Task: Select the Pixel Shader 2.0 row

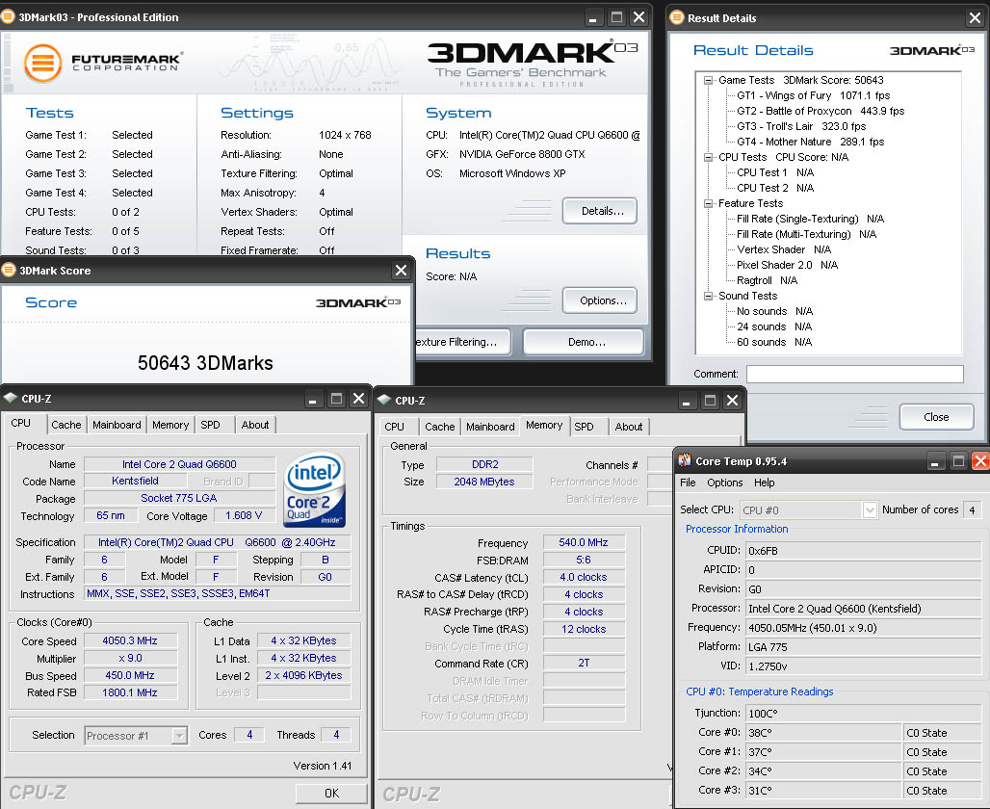Action: tap(788, 265)
